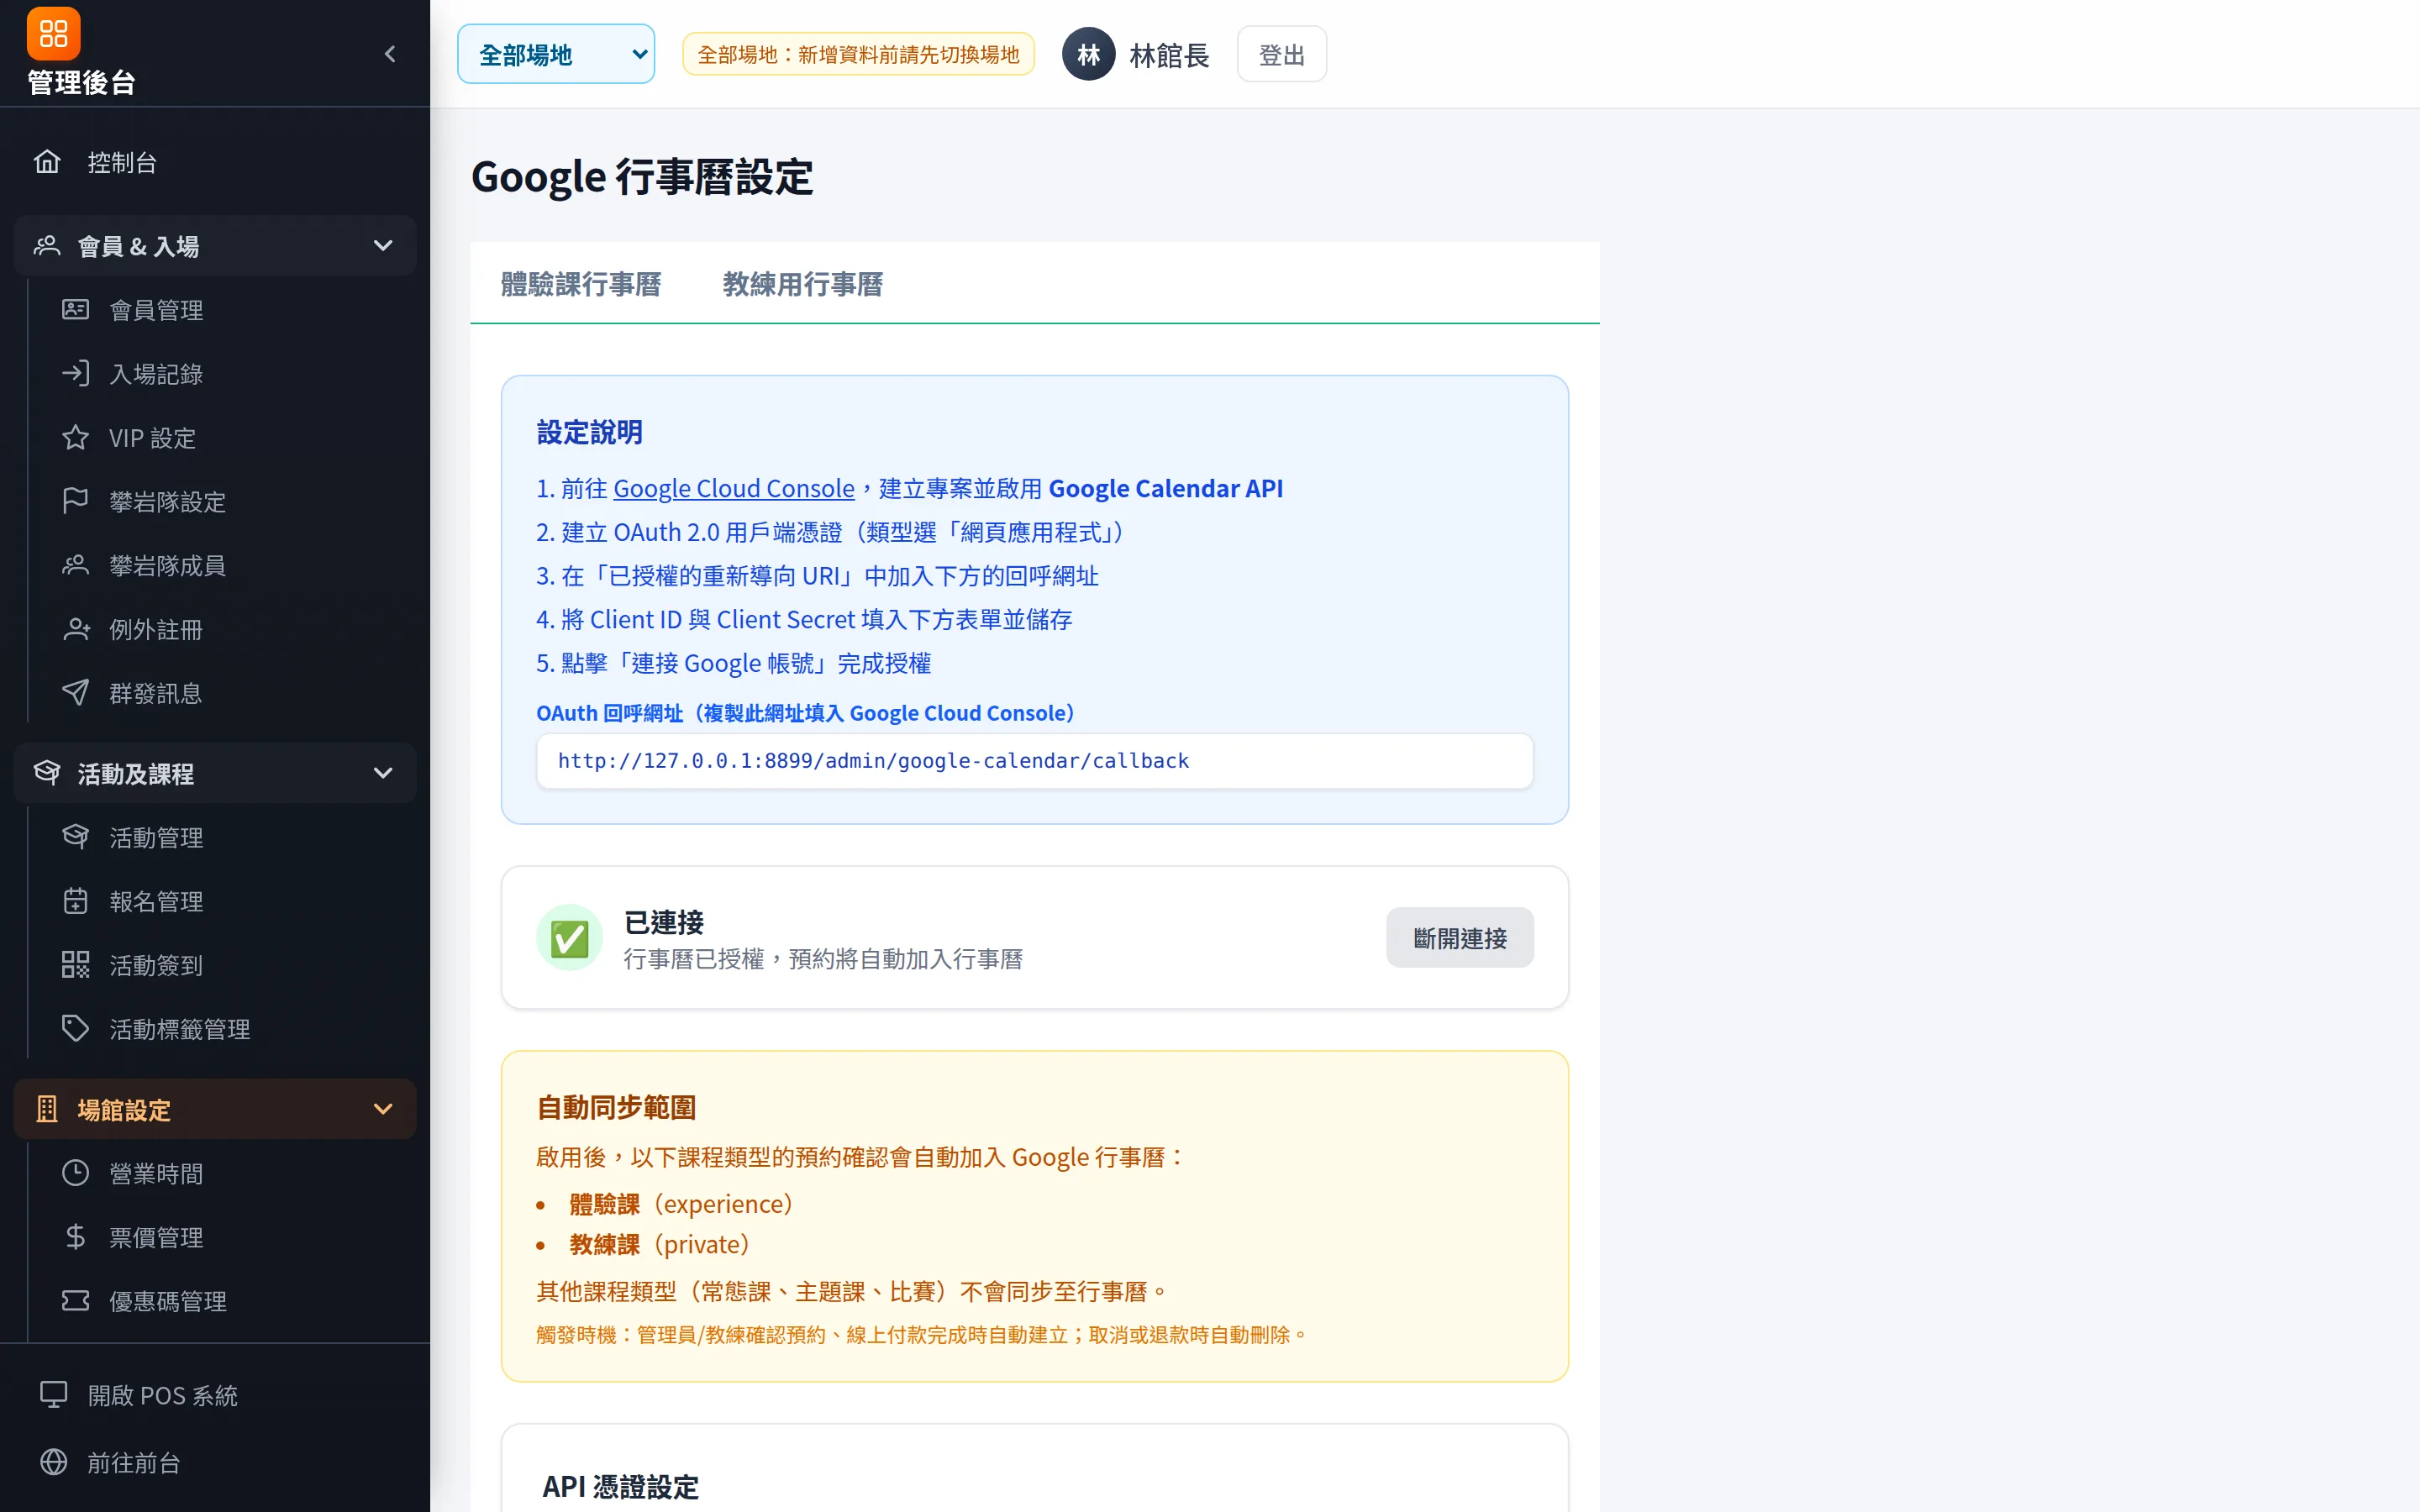Viewport: 2420px width, 1512px height.
Task: Switch to the 體驗課行事曆 tab
Action: click(x=581, y=284)
